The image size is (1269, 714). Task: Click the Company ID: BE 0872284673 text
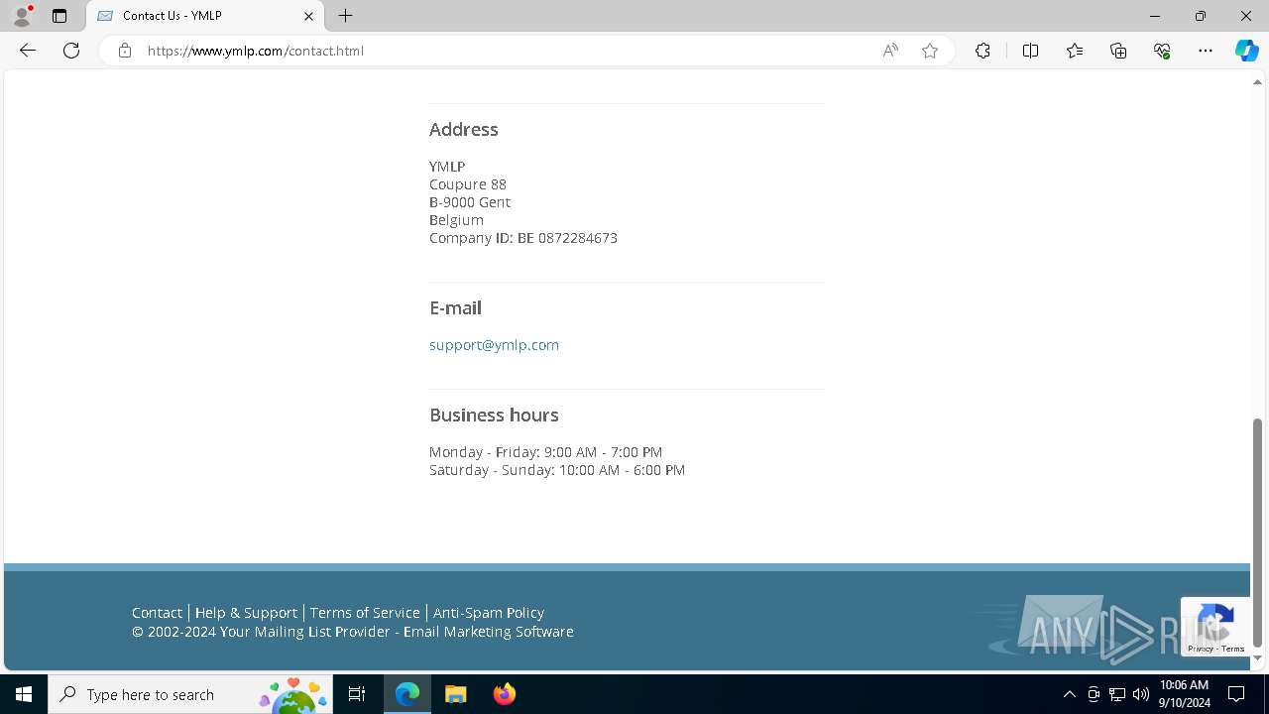[523, 238]
